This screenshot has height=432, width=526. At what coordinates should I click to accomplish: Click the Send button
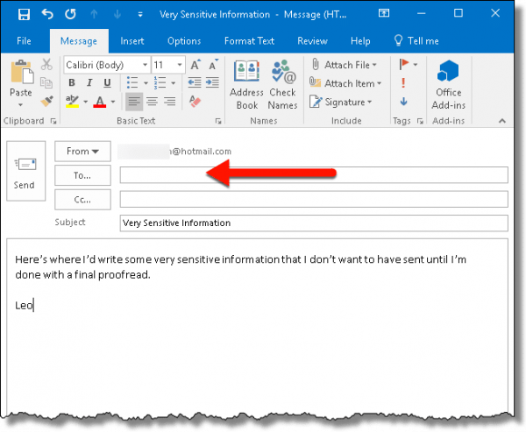(x=25, y=174)
